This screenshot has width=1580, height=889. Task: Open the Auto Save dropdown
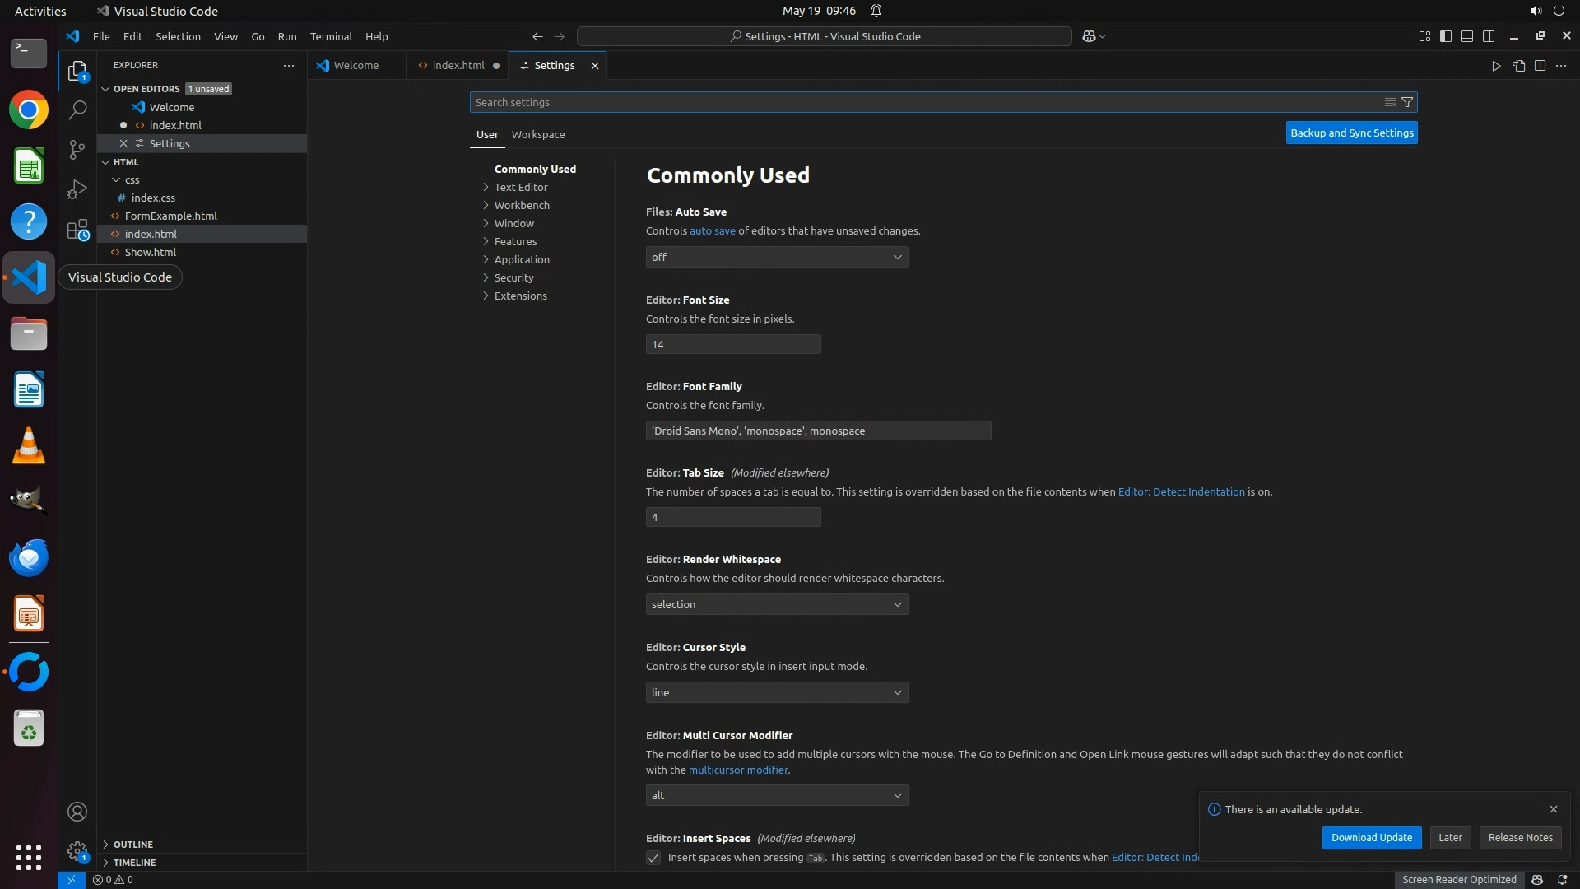pyautogui.click(x=777, y=257)
